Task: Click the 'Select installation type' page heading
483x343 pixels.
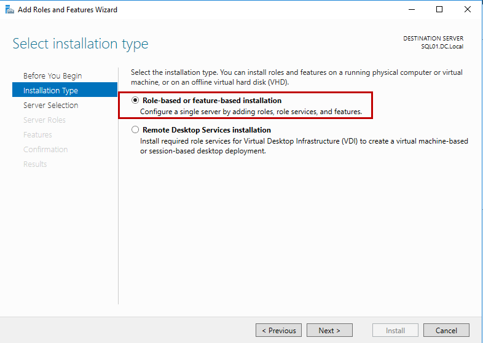Action: click(x=80, y=44)
